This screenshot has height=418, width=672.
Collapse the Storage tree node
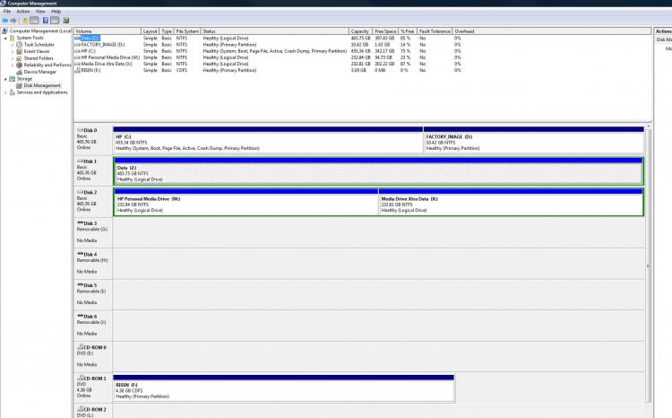point(7,78)
